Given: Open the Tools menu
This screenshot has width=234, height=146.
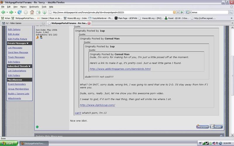Looking at the screenshot, I should coord(44,7).
